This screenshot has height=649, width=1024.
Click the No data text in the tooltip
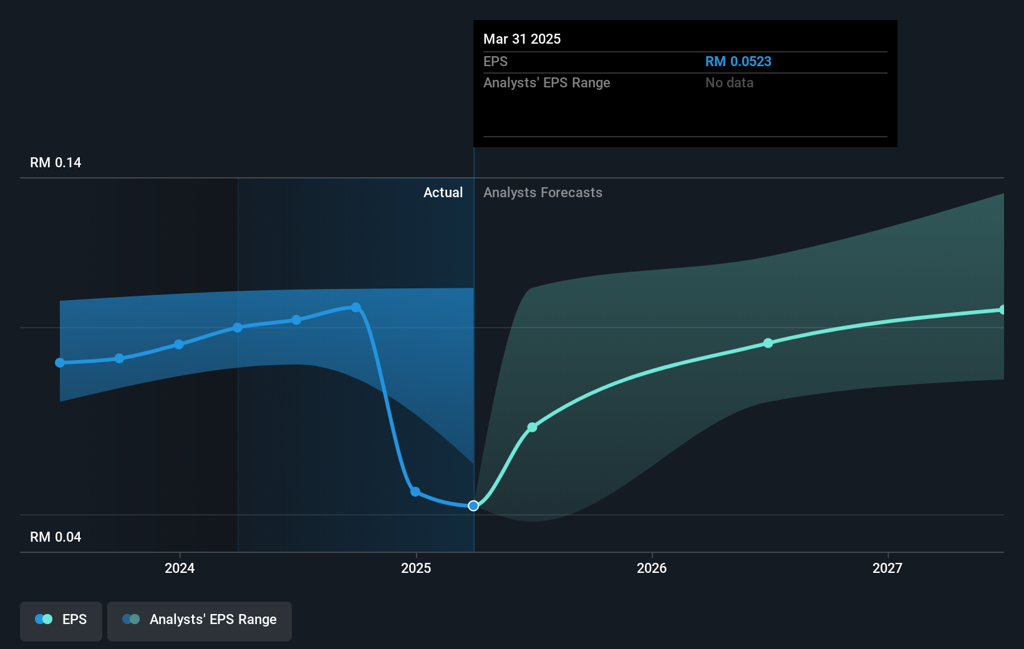728,82
